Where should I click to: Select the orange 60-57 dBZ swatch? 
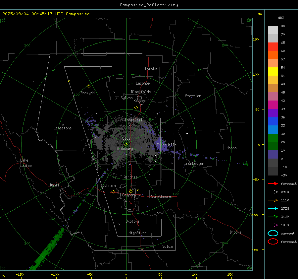[273, 55]
